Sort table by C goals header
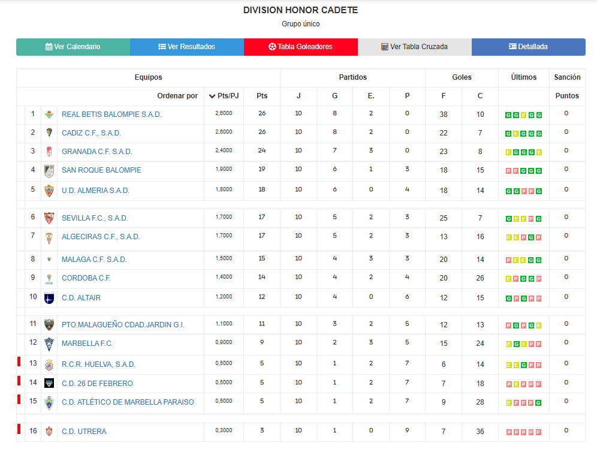This screenshot has height=449, width=597. click(480, 96)
